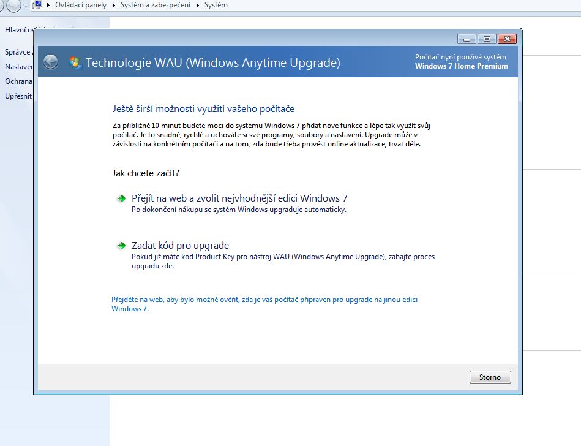Maximize the Windows Anytime Upgrade dialog
581x446 pixels.
(487, 39)
